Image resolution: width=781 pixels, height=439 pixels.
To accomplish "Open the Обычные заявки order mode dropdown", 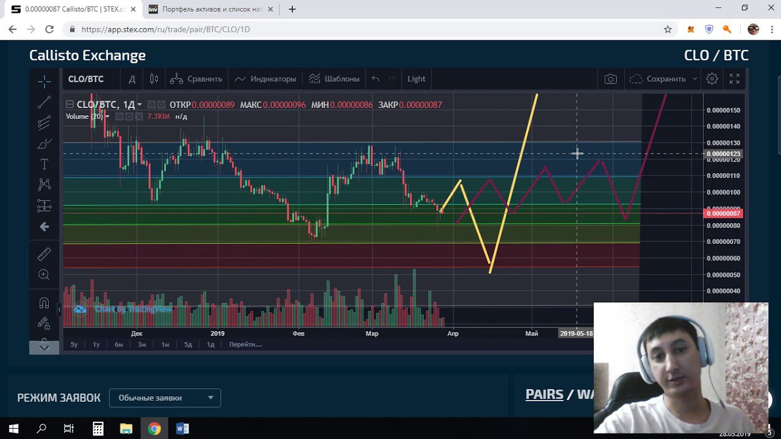I will click(x=165, y=398).
